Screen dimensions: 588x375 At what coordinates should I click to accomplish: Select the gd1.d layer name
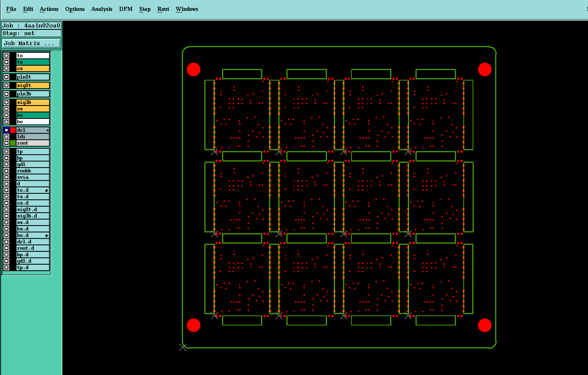click(x=33, y=261)
